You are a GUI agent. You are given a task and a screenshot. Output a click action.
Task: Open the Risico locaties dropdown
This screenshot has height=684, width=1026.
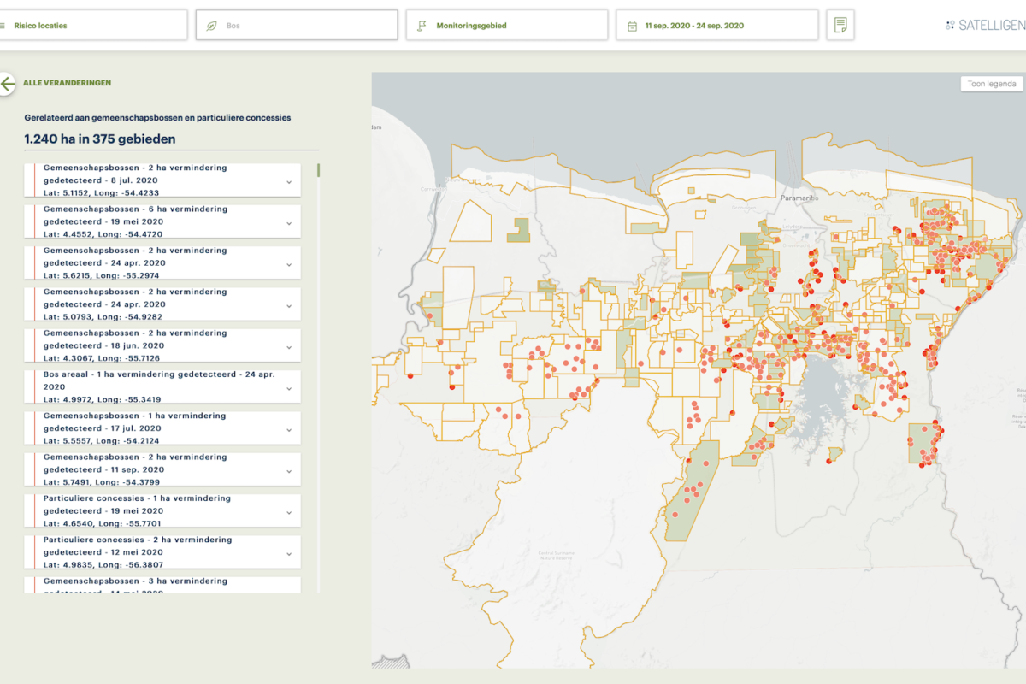point(94,26)
